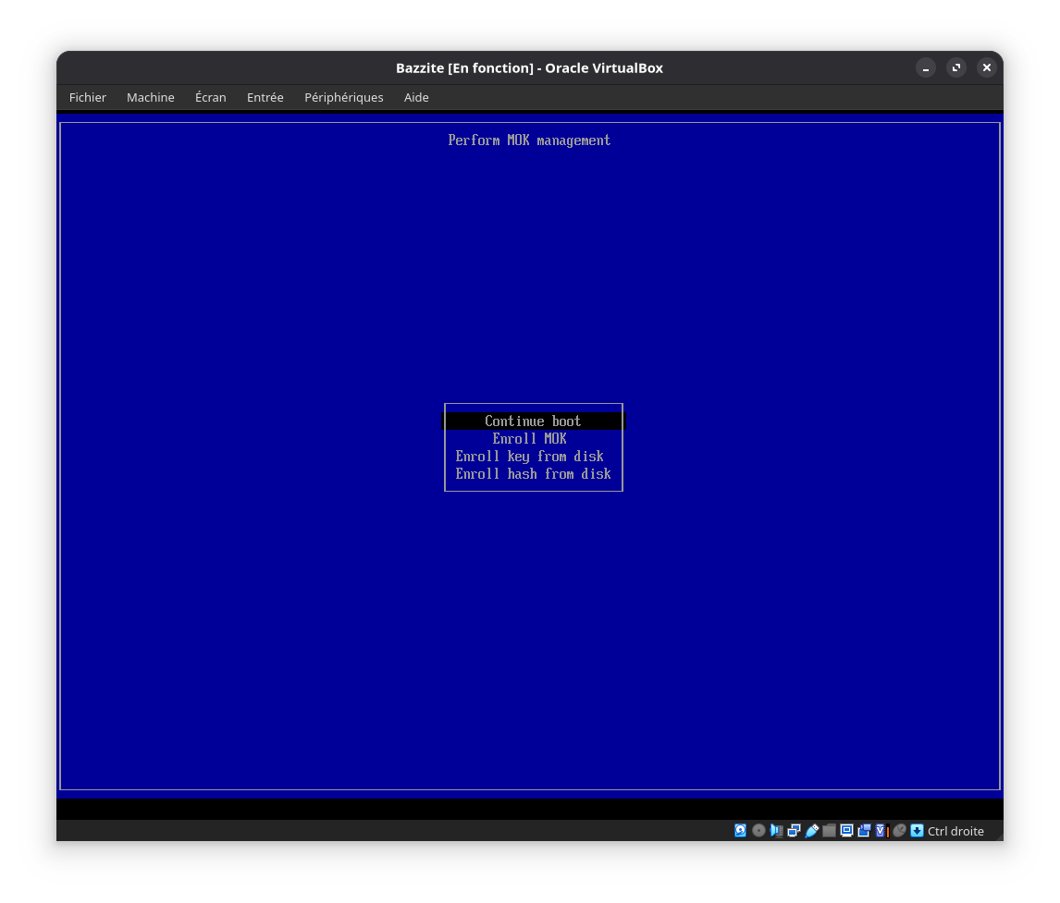Click the mouse integration status icon
Viewport: 1060px width, 903px height.
pos(899,831)
